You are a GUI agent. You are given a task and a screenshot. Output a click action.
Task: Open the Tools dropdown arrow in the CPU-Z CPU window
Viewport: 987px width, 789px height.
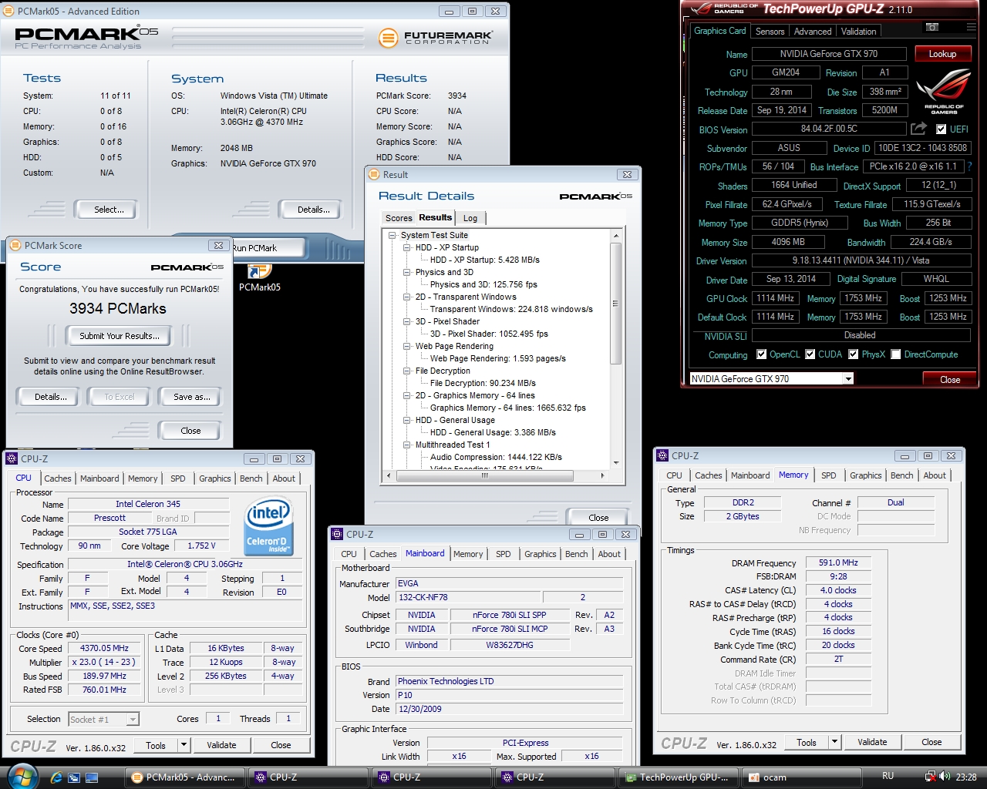(184, 745)
